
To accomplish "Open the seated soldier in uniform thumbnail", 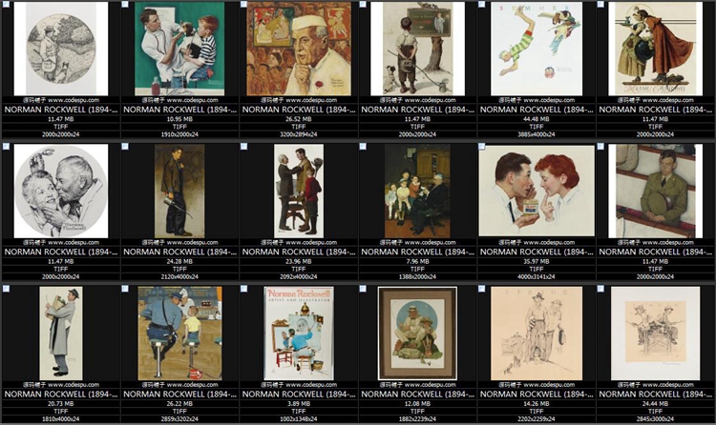I will tap(655, 192).
